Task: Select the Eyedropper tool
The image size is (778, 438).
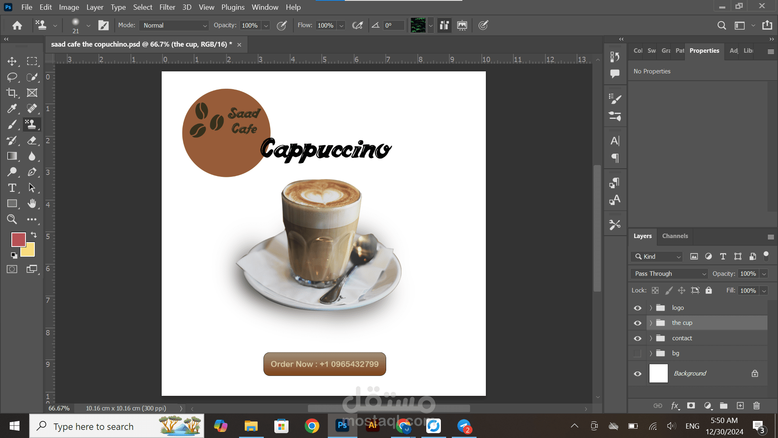Action: [x=12, y=109]
